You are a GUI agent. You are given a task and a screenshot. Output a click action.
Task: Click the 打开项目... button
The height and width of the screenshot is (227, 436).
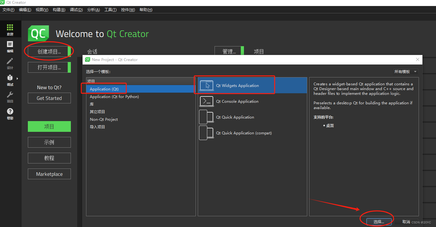pos(49,67)
